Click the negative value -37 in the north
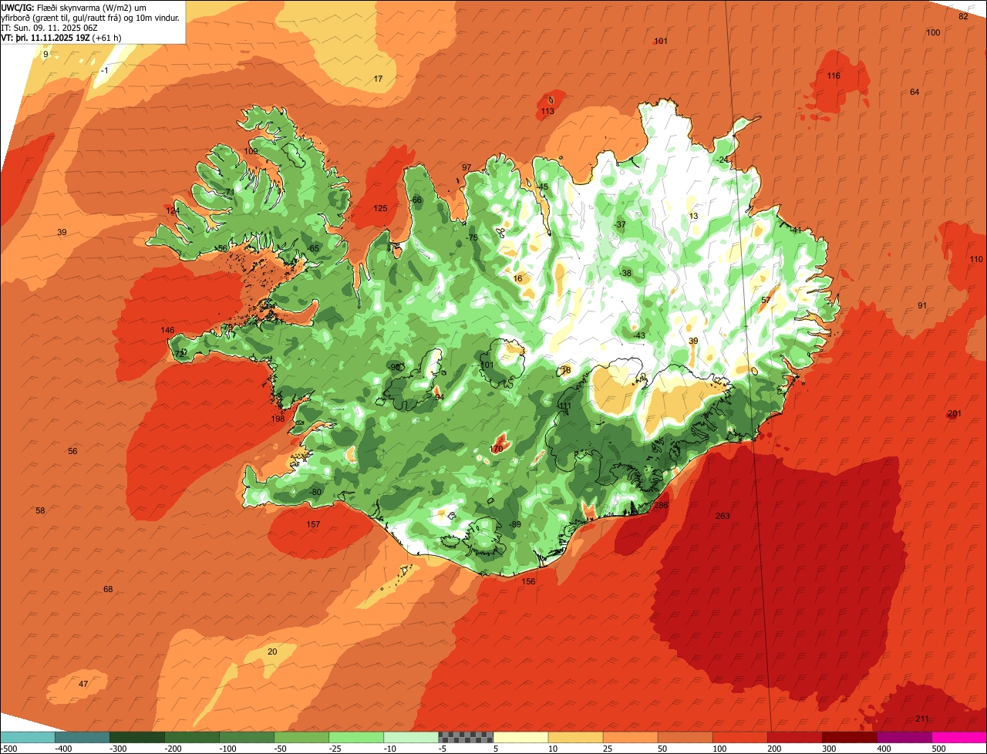987x754 pixels. point(619,224)
